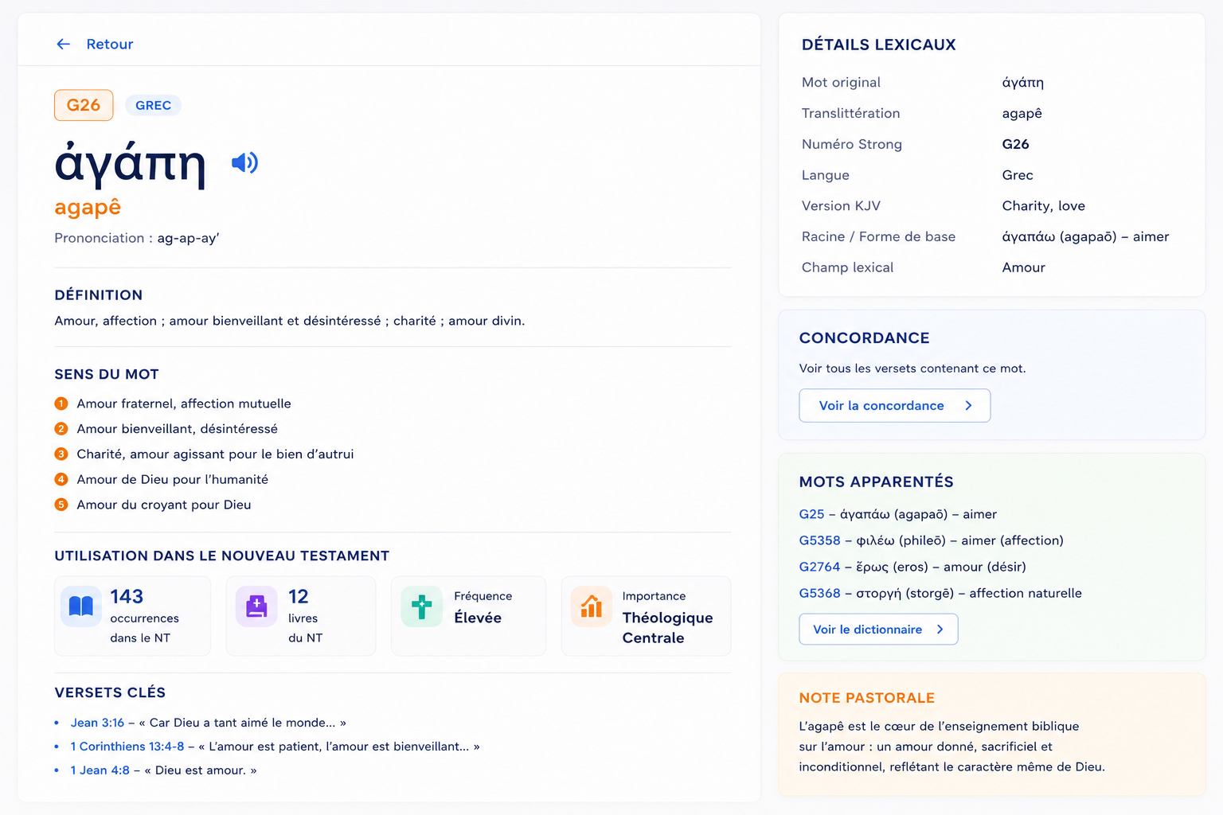Viewport: 1223px width, 815px height.
Task: Click the number 3 sense bullet
Action: point(61,454)
